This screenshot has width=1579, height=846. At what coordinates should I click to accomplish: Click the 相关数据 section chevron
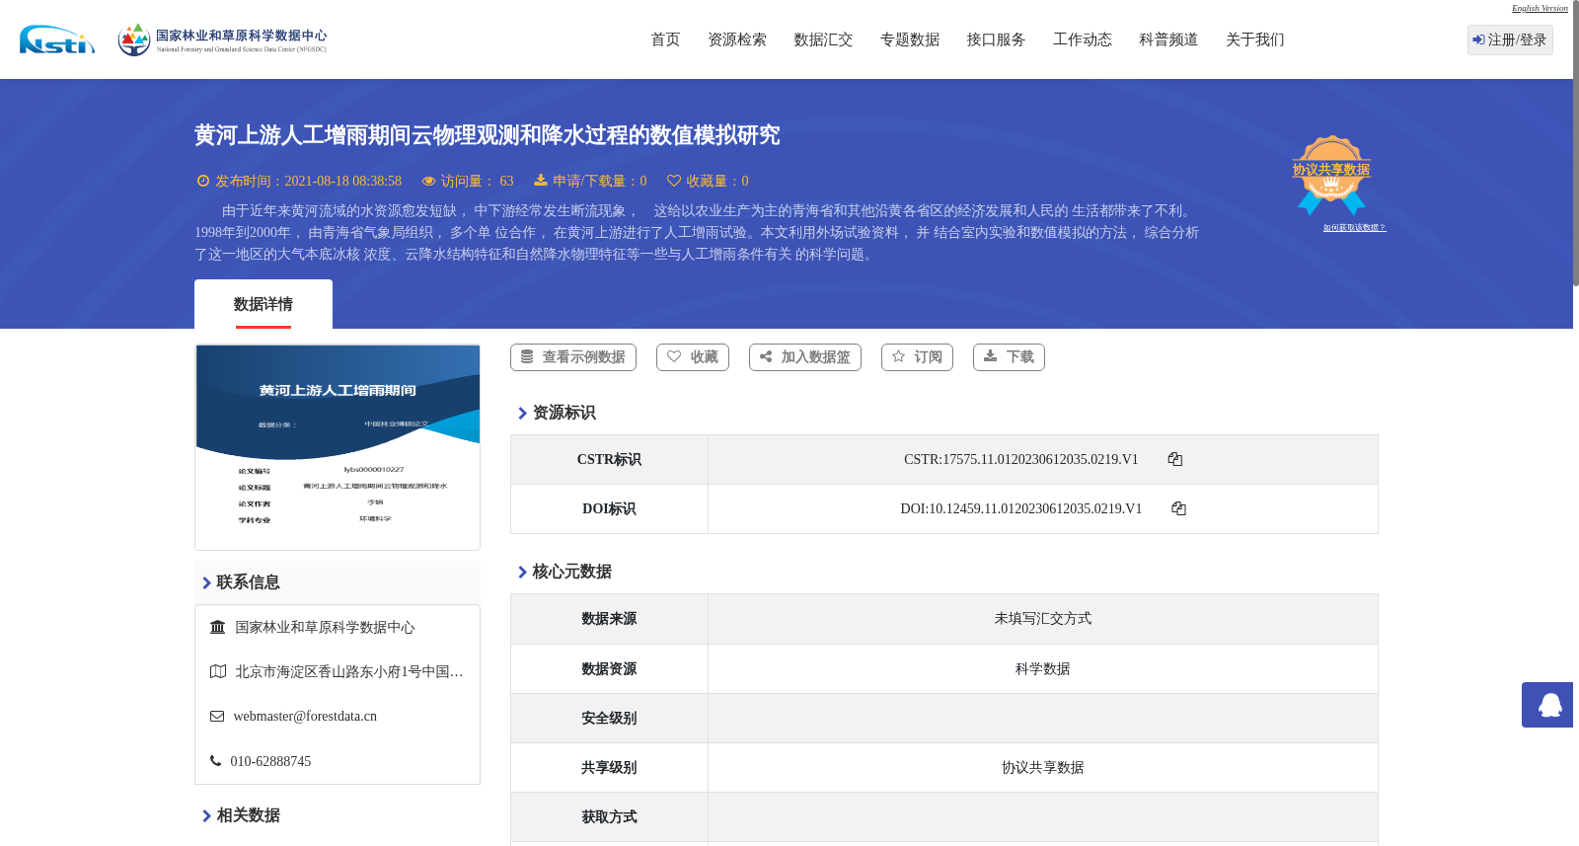206,816
